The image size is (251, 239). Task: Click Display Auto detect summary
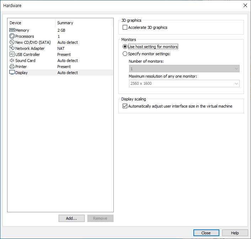[x=68, y=73]
